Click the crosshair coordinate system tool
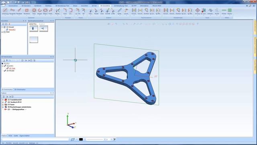This screenshot has width=257, height=145. 198,11
